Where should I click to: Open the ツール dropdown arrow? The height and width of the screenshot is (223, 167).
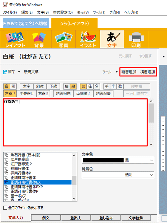(117, 72)
